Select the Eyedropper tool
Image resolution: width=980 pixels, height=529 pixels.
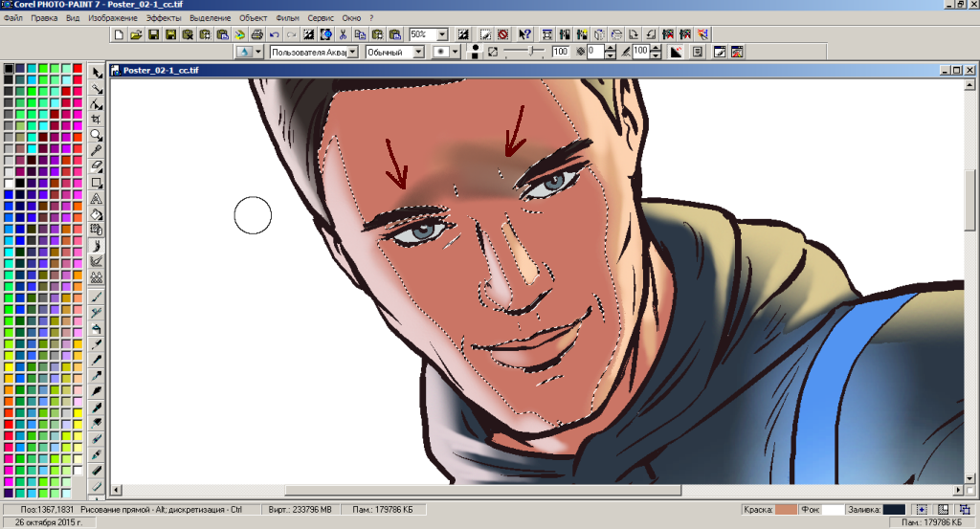click(x=97, y=150)
